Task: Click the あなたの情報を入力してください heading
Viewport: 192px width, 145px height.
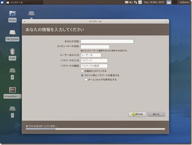Action: (55, 29)
